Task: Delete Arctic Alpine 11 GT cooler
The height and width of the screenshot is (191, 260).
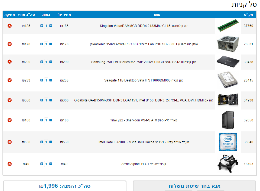Action: [x=10, y=164]
